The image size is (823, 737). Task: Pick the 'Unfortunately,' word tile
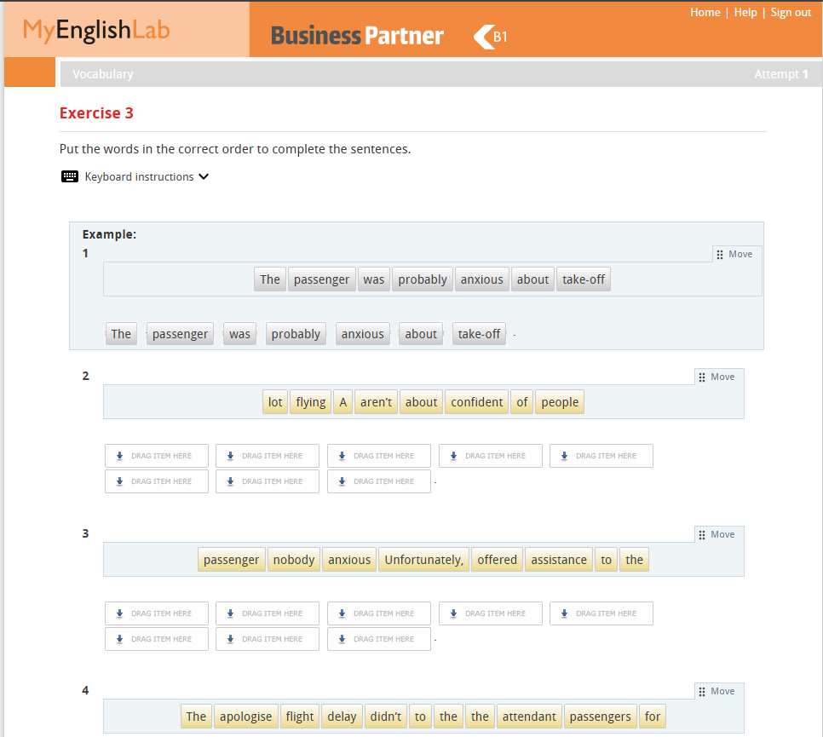pos(423,560)
